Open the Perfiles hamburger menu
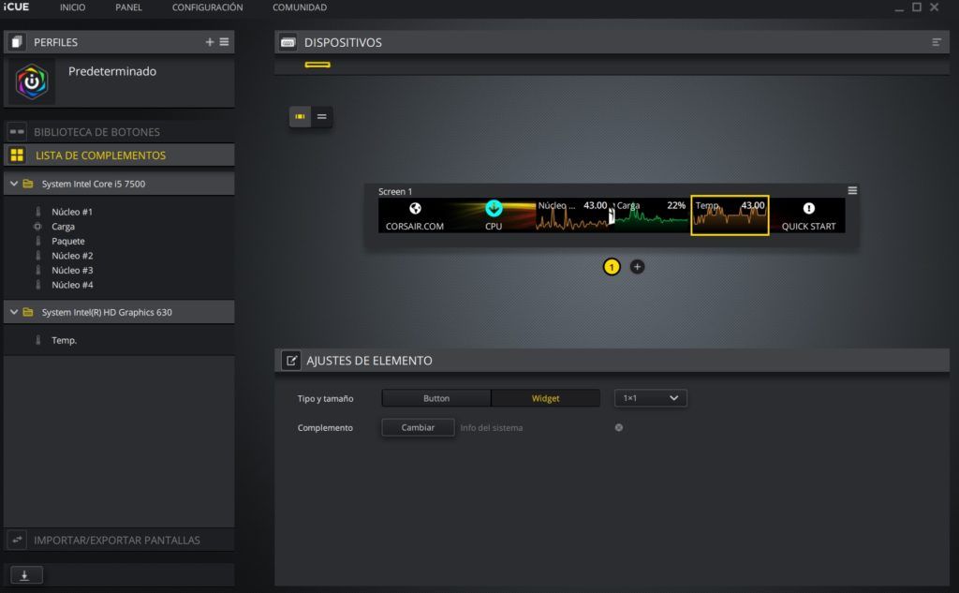This screenshot has height=593, width=959. (225, 42)
